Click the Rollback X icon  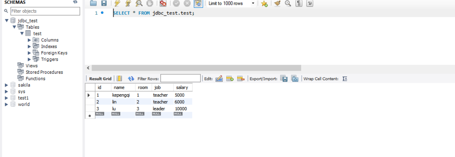click(187, 4)
